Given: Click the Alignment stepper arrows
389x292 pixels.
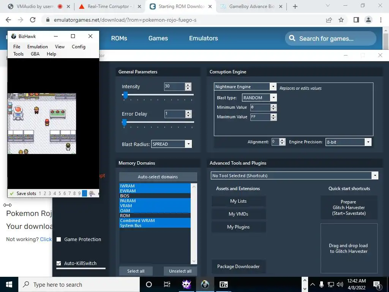Looking at the screenshot, I should point(282,142).
